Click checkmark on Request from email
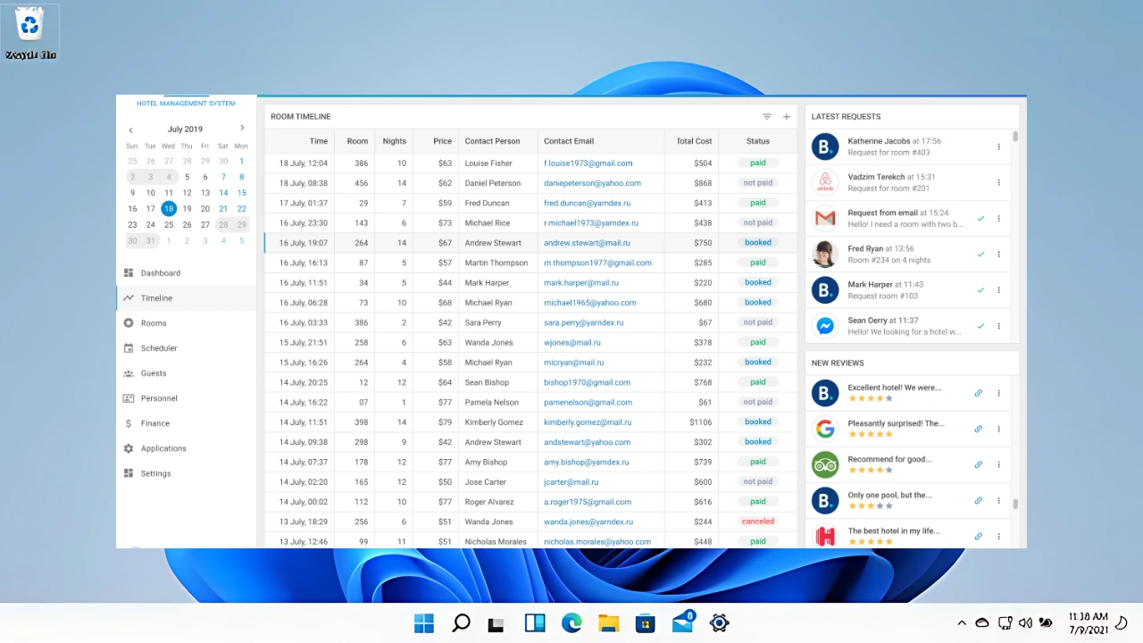The width and height of the screenshot is (1143, 643). point(980,218)
